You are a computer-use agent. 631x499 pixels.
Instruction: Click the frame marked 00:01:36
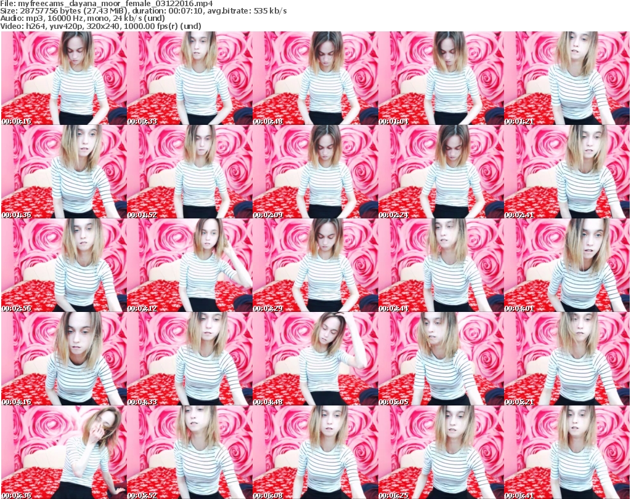point(64,172)
